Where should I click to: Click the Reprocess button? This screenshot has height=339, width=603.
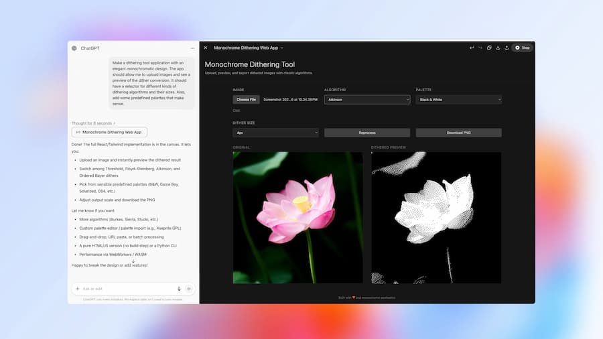(x=367, y=133)
